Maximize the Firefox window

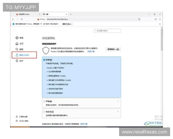pos(155,14)
